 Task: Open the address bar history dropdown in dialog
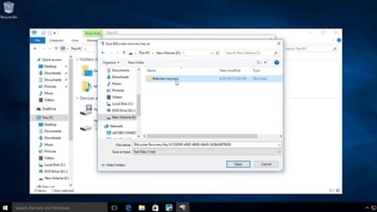(211, 53)
